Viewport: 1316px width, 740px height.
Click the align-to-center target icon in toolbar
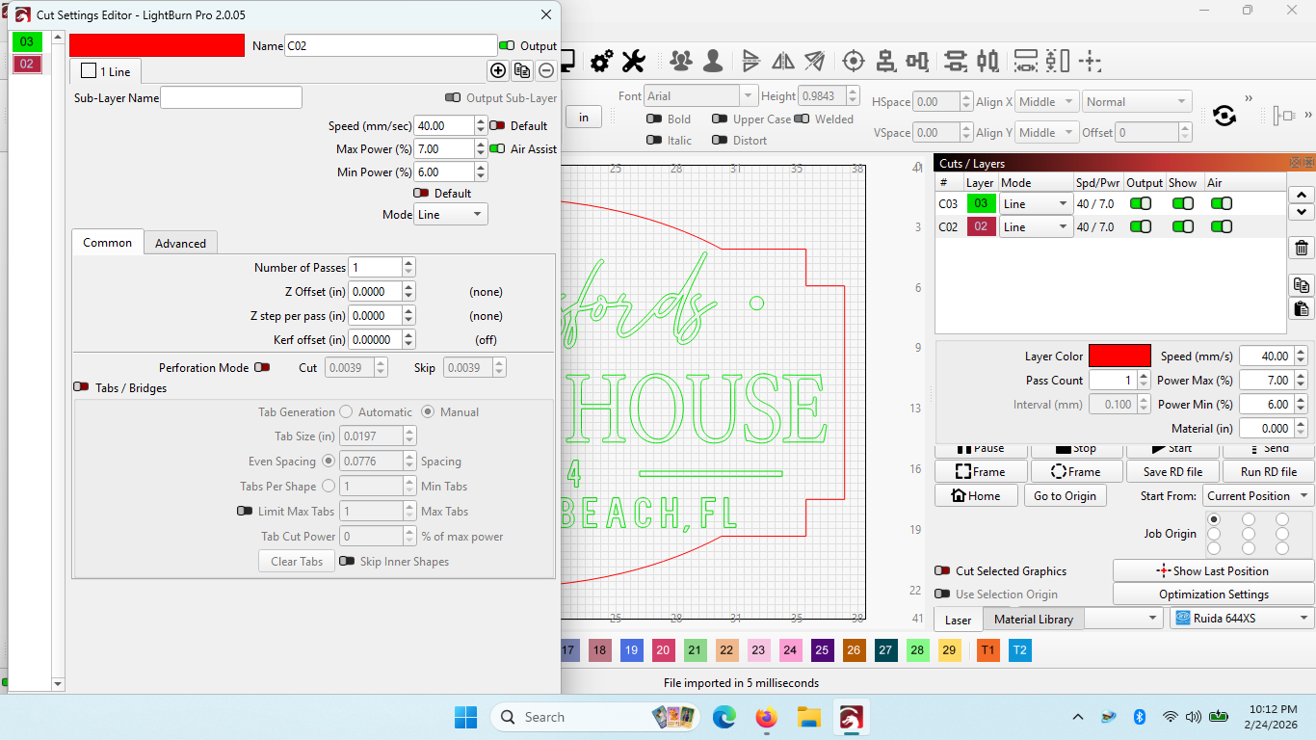point(853,62)
